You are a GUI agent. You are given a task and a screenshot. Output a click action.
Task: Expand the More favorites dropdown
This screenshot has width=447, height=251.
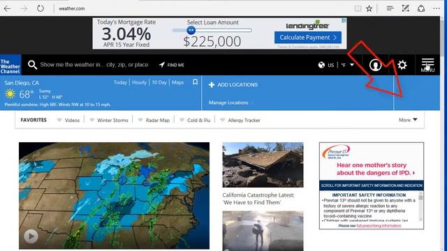pos(408,120)
